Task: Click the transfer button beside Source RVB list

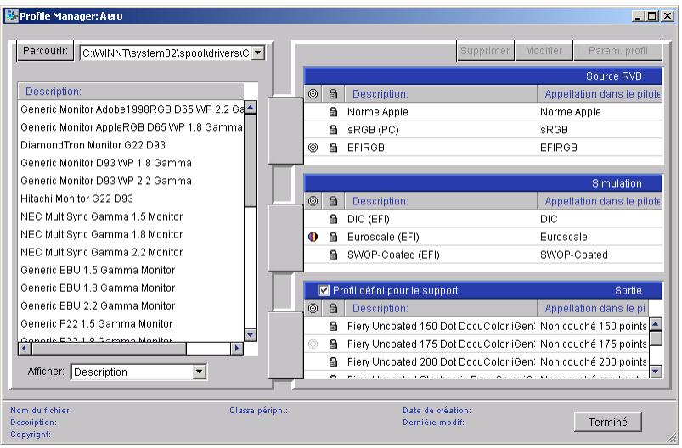Action: click(285, 131)
